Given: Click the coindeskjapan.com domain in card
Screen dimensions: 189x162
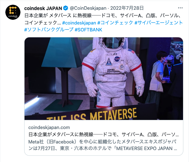Looking at the screenshot, I should pos(49,127).
